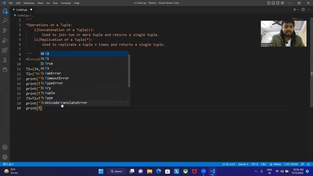Choose TypeError suggestion in autocomplete list
This screenshot has height=176, width=313.
point(84,83)
